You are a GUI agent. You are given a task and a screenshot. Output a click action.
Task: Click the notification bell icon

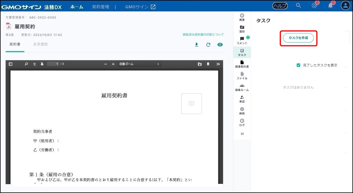(x=330, y=6)
